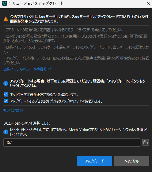
Task: Close the ソリューションをアップグレード dialog
Action: [x=148, y=3]
